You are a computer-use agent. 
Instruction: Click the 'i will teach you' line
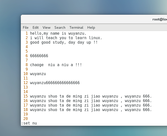tap(66, 38)
